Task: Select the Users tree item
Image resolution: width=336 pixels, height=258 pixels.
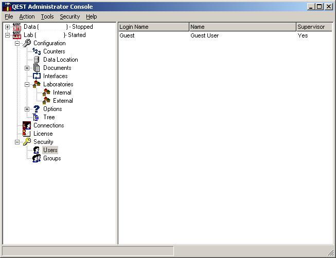Action: [x=50, y=150]
